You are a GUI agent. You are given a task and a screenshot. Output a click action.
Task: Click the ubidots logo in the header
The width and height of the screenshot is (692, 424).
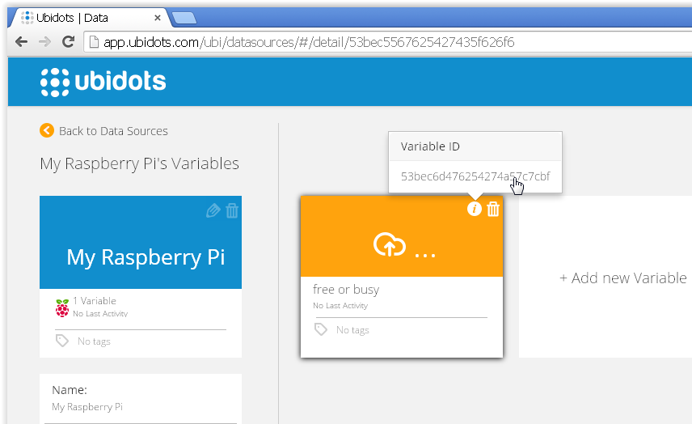pos(103,82)
